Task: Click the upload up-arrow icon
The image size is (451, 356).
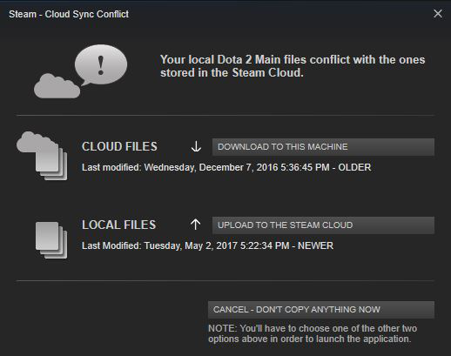Action: 196,225
